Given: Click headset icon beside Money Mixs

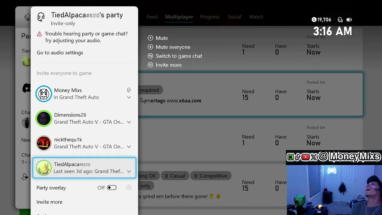Looking at the screenshot, I should pyautogui.click(x=129, y=90).
